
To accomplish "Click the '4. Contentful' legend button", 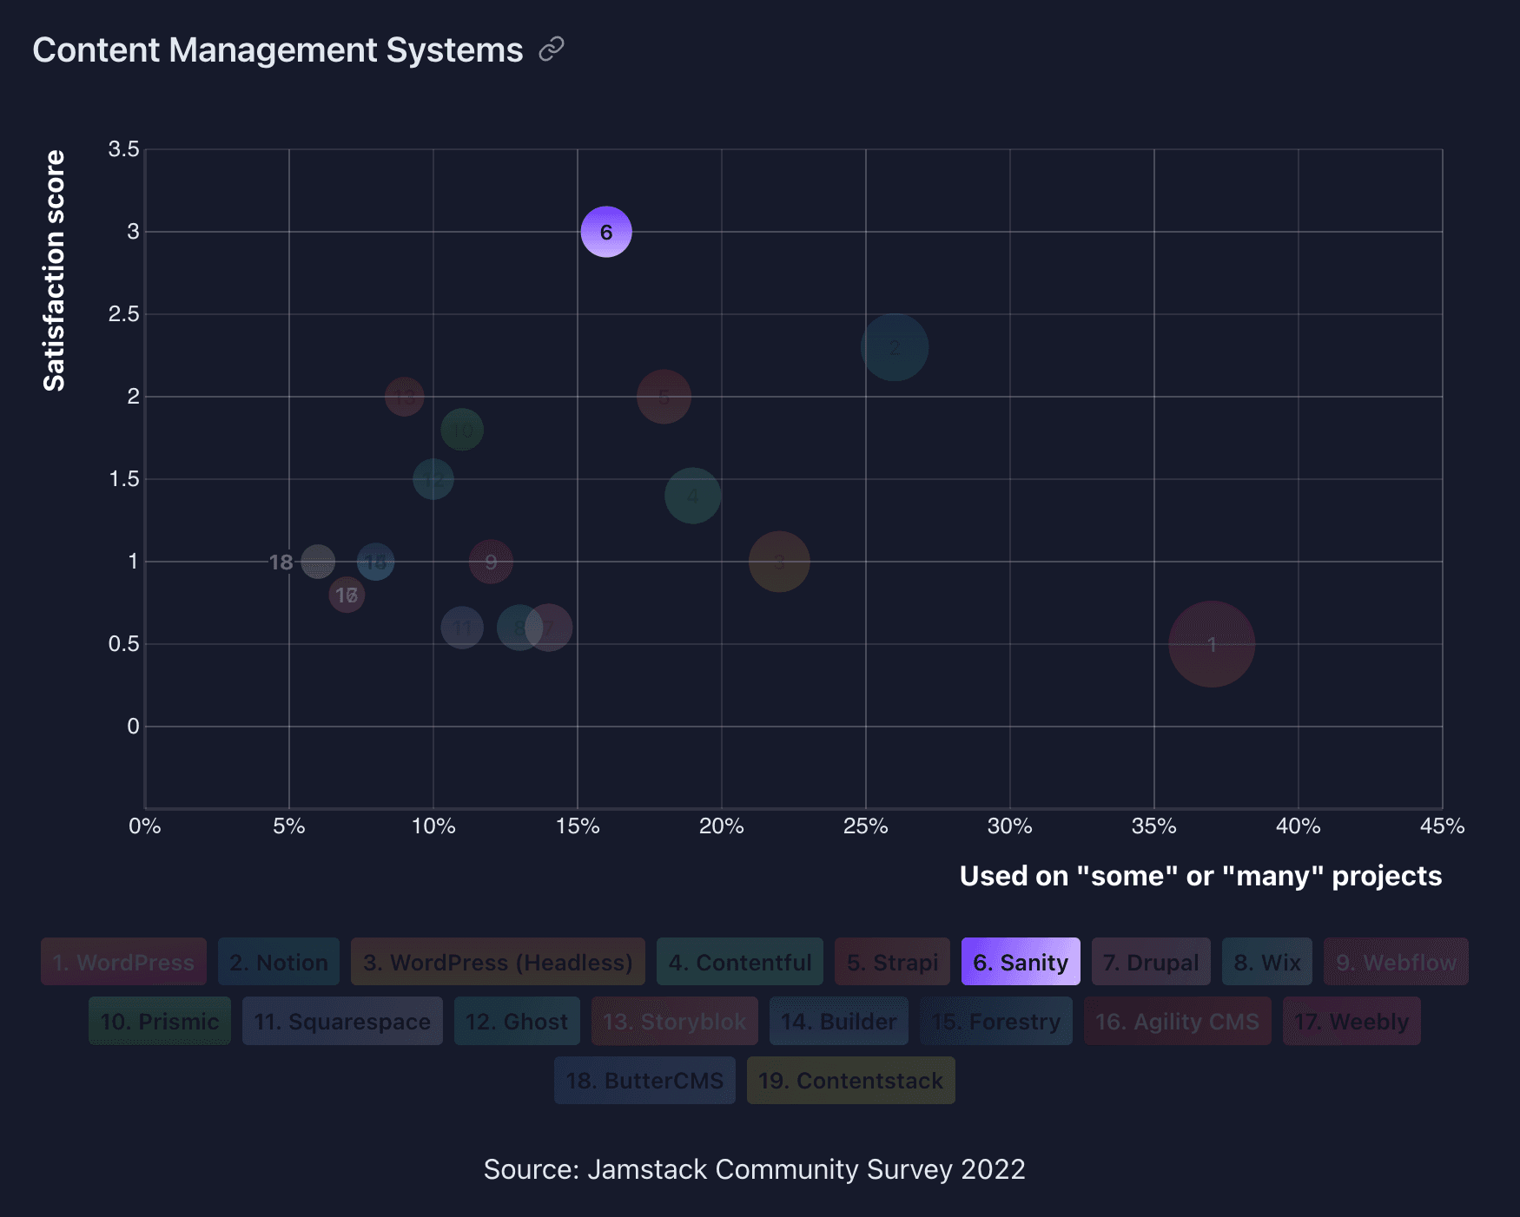I will tap(740, 962).
